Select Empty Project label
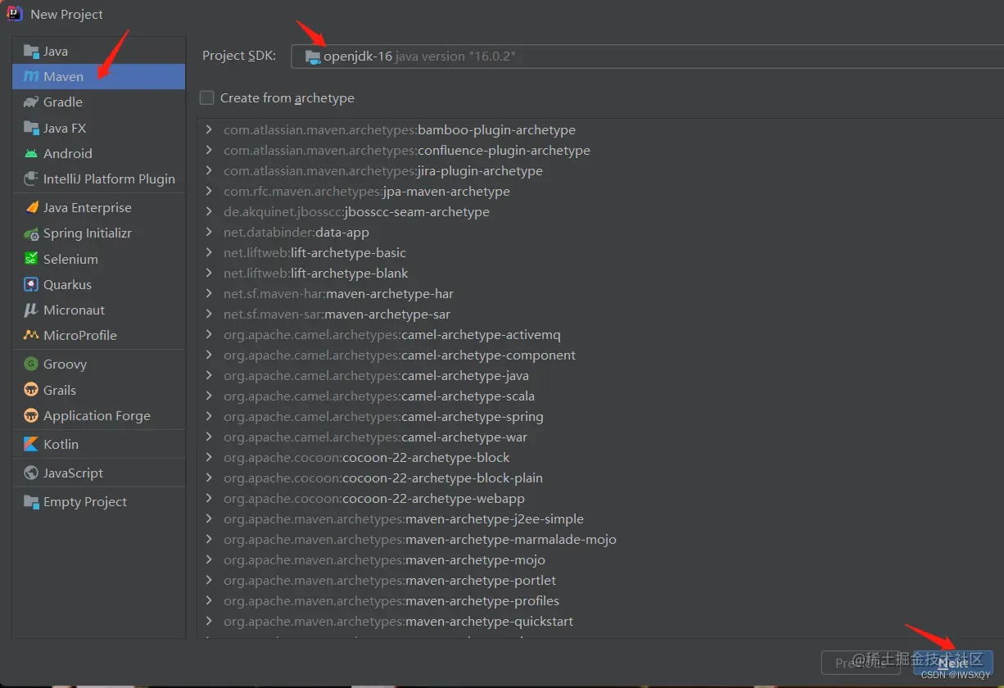 point(85,501)
